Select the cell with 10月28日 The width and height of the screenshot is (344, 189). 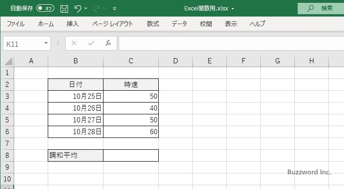pos(76,132)
